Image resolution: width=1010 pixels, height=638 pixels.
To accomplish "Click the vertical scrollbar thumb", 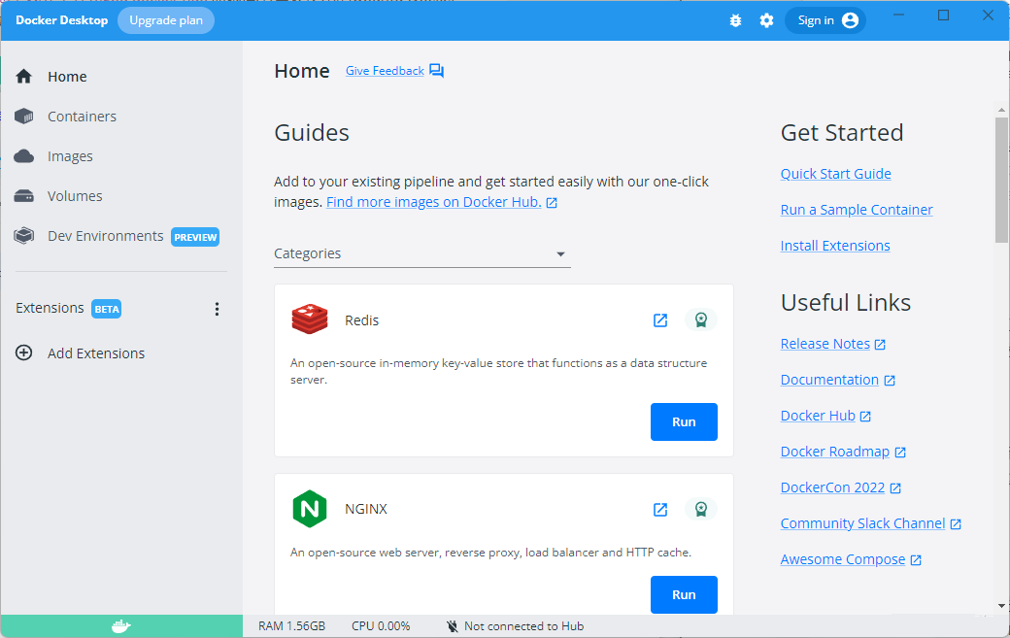I will [1001, 181].
